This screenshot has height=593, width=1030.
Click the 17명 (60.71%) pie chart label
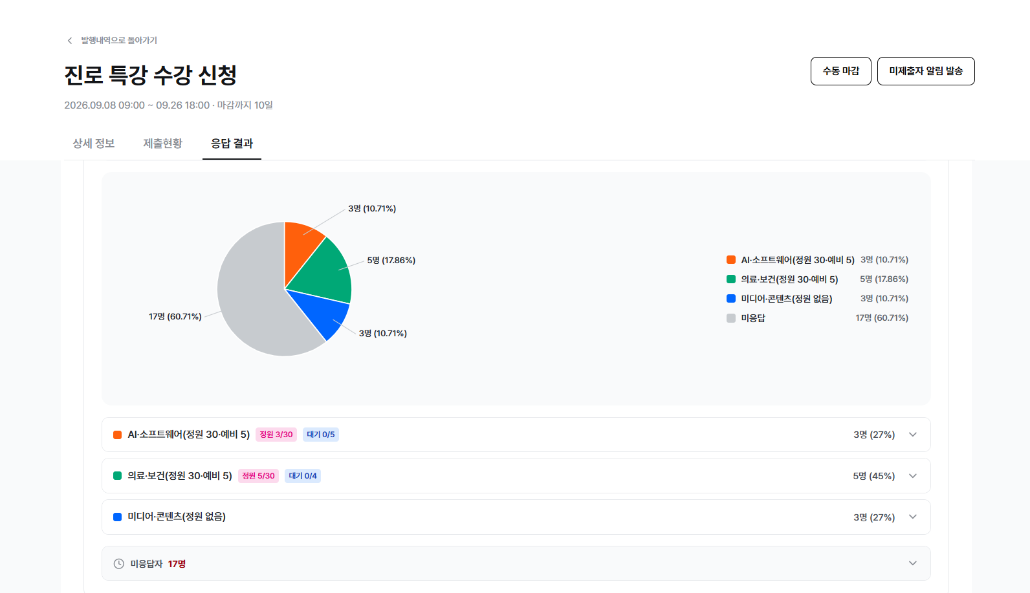coord(175,317)
